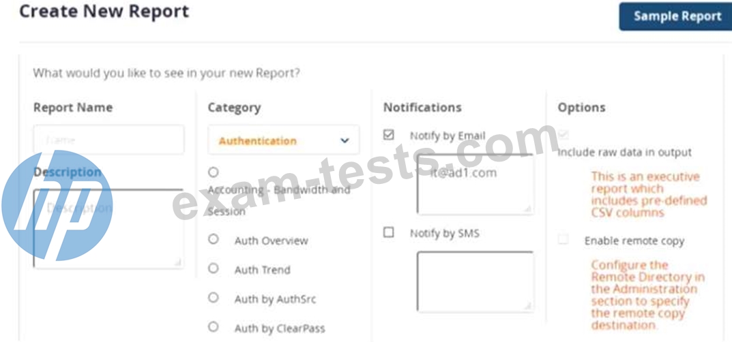This screenshot has height=342, width=732.
Task: Enable the Notify by SMS checkbox
Action: [x=388, y=232]
